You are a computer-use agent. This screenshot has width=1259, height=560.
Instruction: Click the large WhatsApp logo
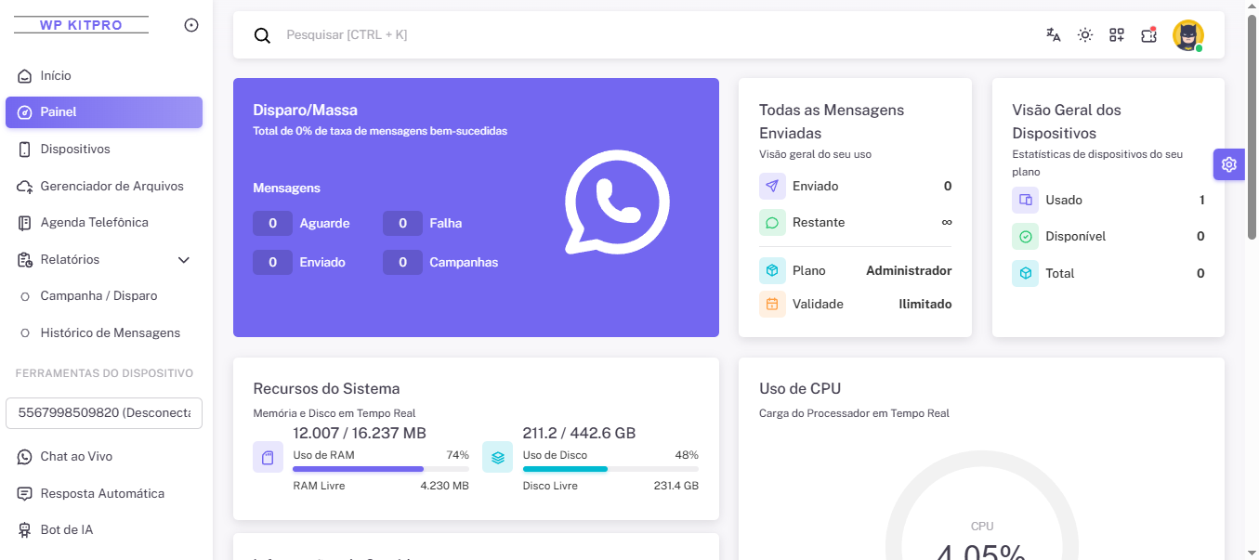pyautogui.click(x=617, y=202)
